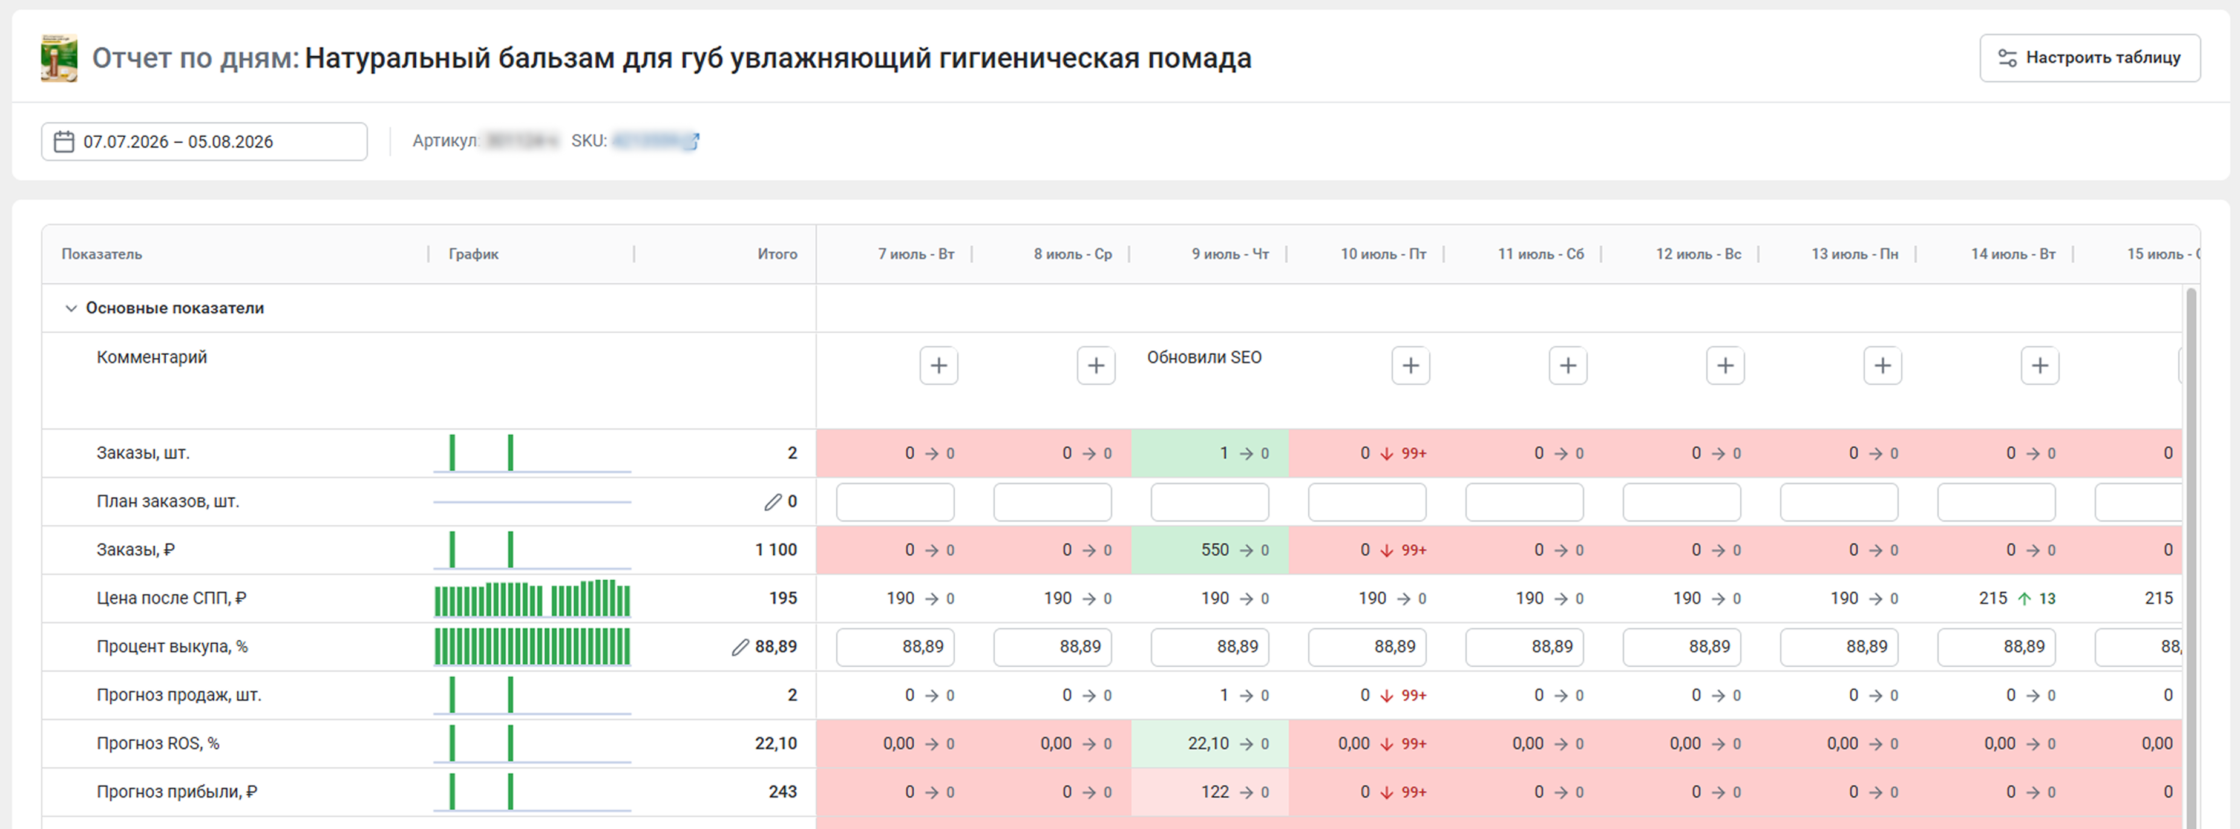
Task: Add a comment for 10 июль
Action: 1410,365
